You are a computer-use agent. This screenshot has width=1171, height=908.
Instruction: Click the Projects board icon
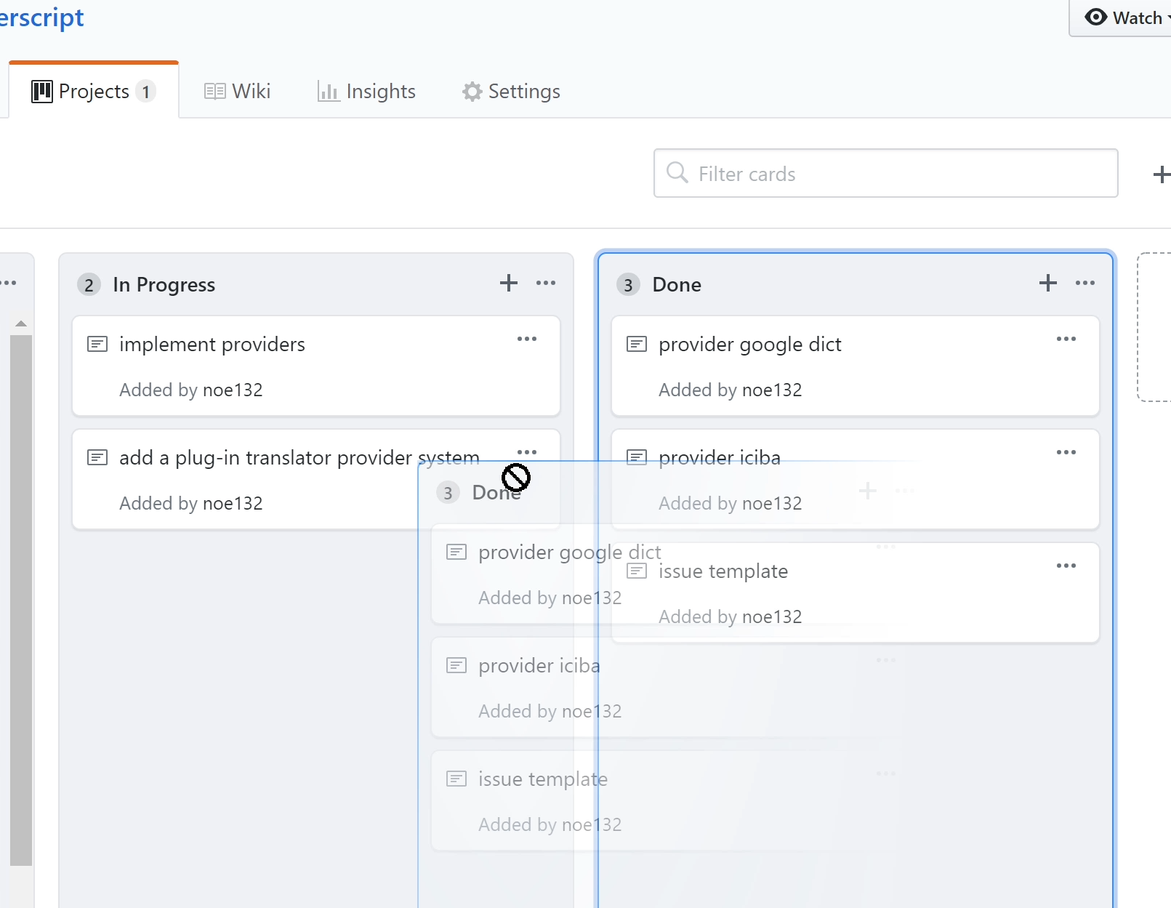(x=42, y=91)
